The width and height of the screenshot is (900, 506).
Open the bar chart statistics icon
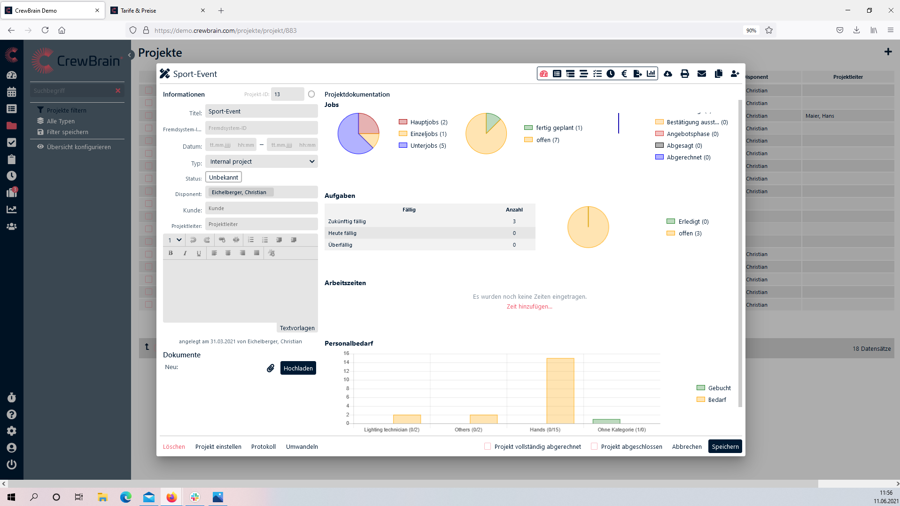point(651,74)
